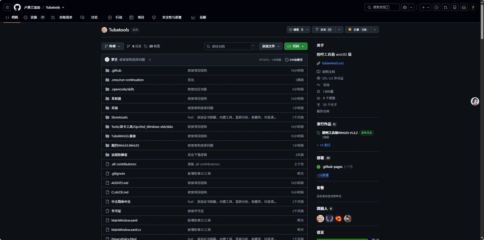Open the hamburger navigation menu
The image size is (484, 240).
7,7
